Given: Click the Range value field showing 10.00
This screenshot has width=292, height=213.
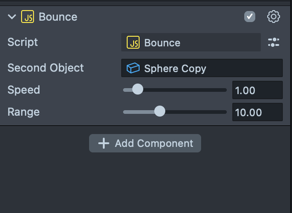Looking at the screenshot, I should pyautogui.click(x=257, y=112).
